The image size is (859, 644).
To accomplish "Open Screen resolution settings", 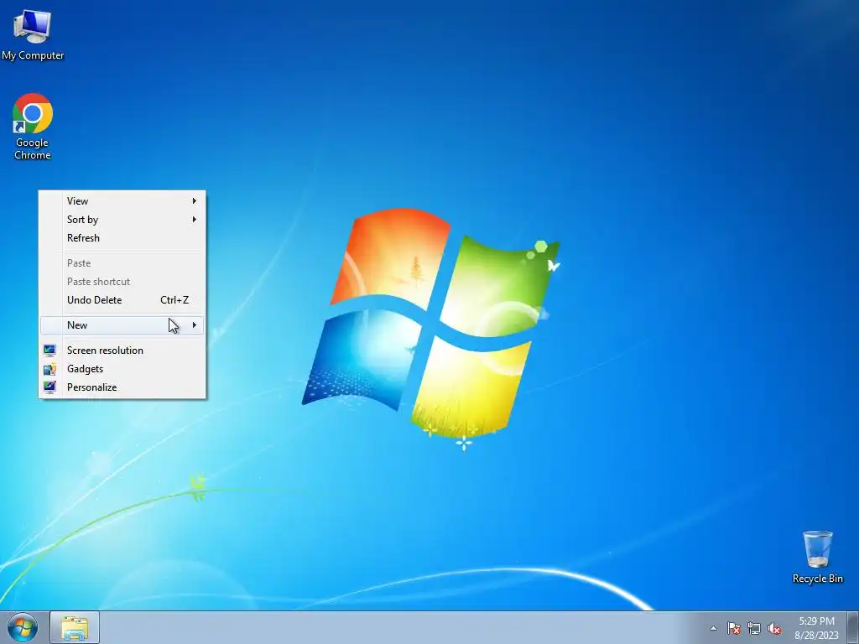I will (x=122, y=351).
